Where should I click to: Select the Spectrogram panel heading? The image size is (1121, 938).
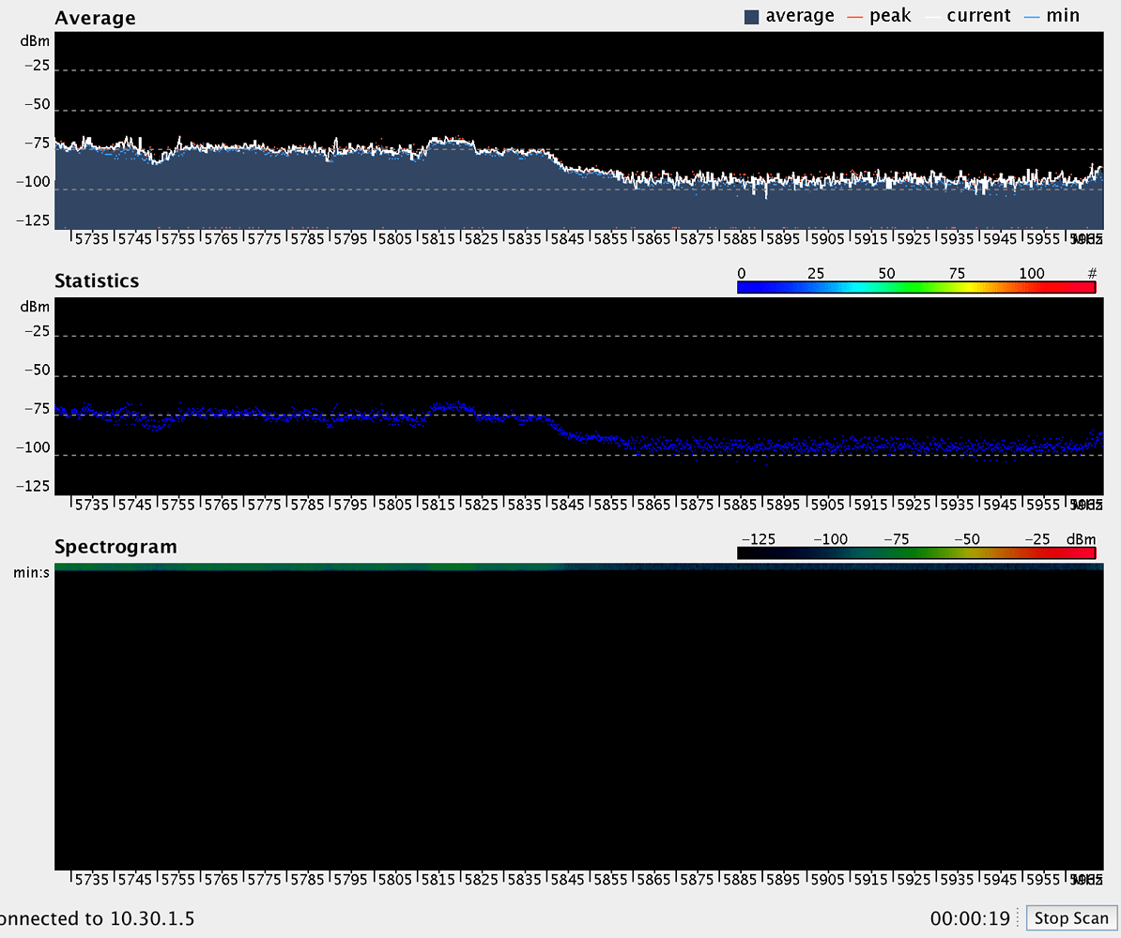(116, 547)
